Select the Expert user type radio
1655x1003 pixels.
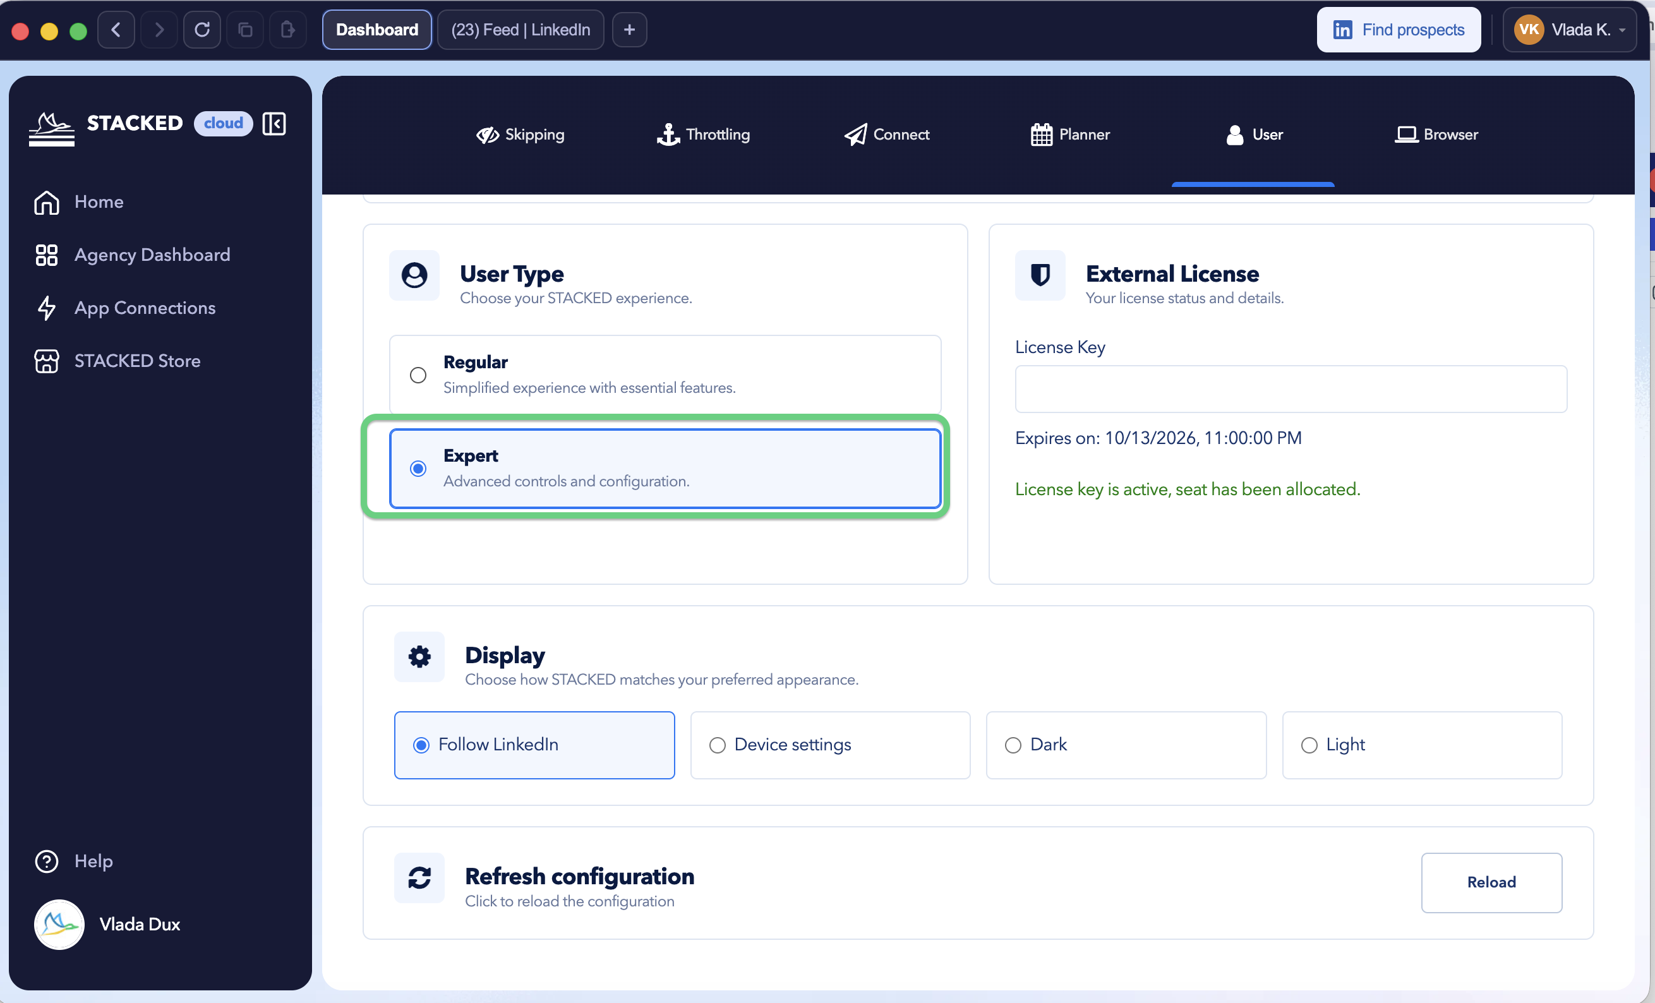(418, 469)
